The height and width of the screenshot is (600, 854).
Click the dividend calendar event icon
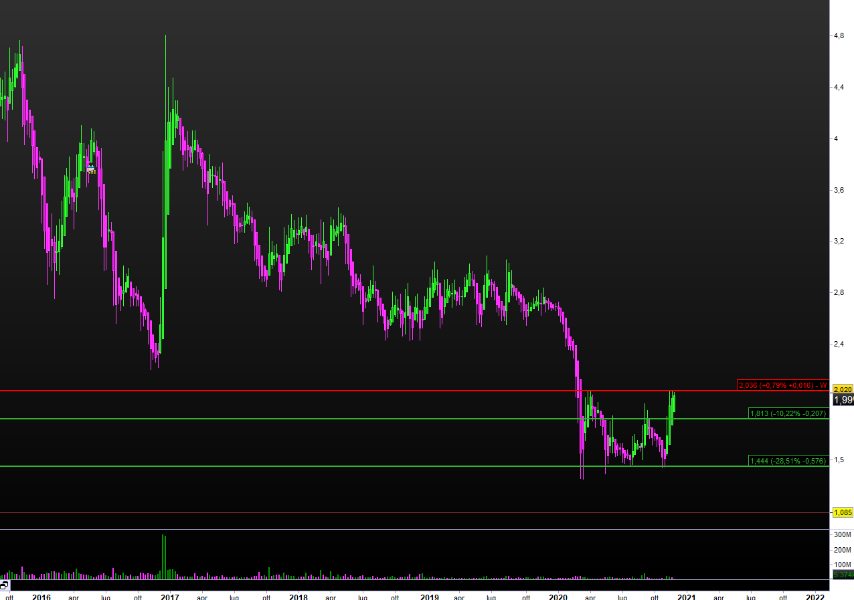click(x=91, y=169)
